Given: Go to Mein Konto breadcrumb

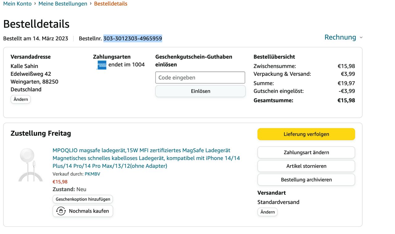Looking at the screenshot, I should [x=17, y=4].
